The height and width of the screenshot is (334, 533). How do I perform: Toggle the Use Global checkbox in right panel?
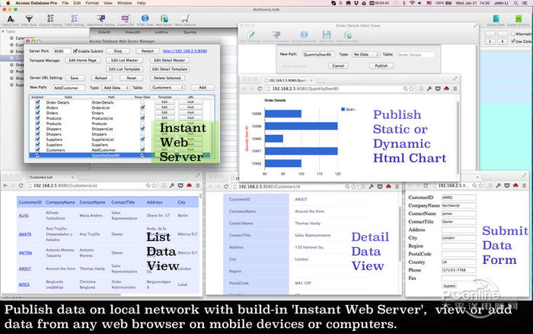[x=512, y=41]
